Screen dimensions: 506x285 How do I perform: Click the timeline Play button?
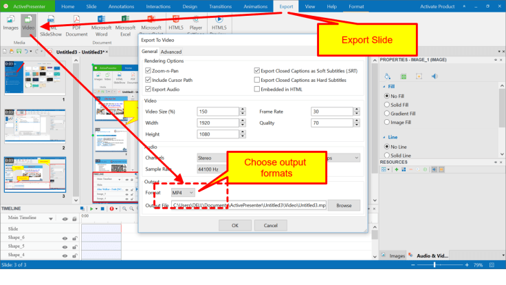(91, 209)
